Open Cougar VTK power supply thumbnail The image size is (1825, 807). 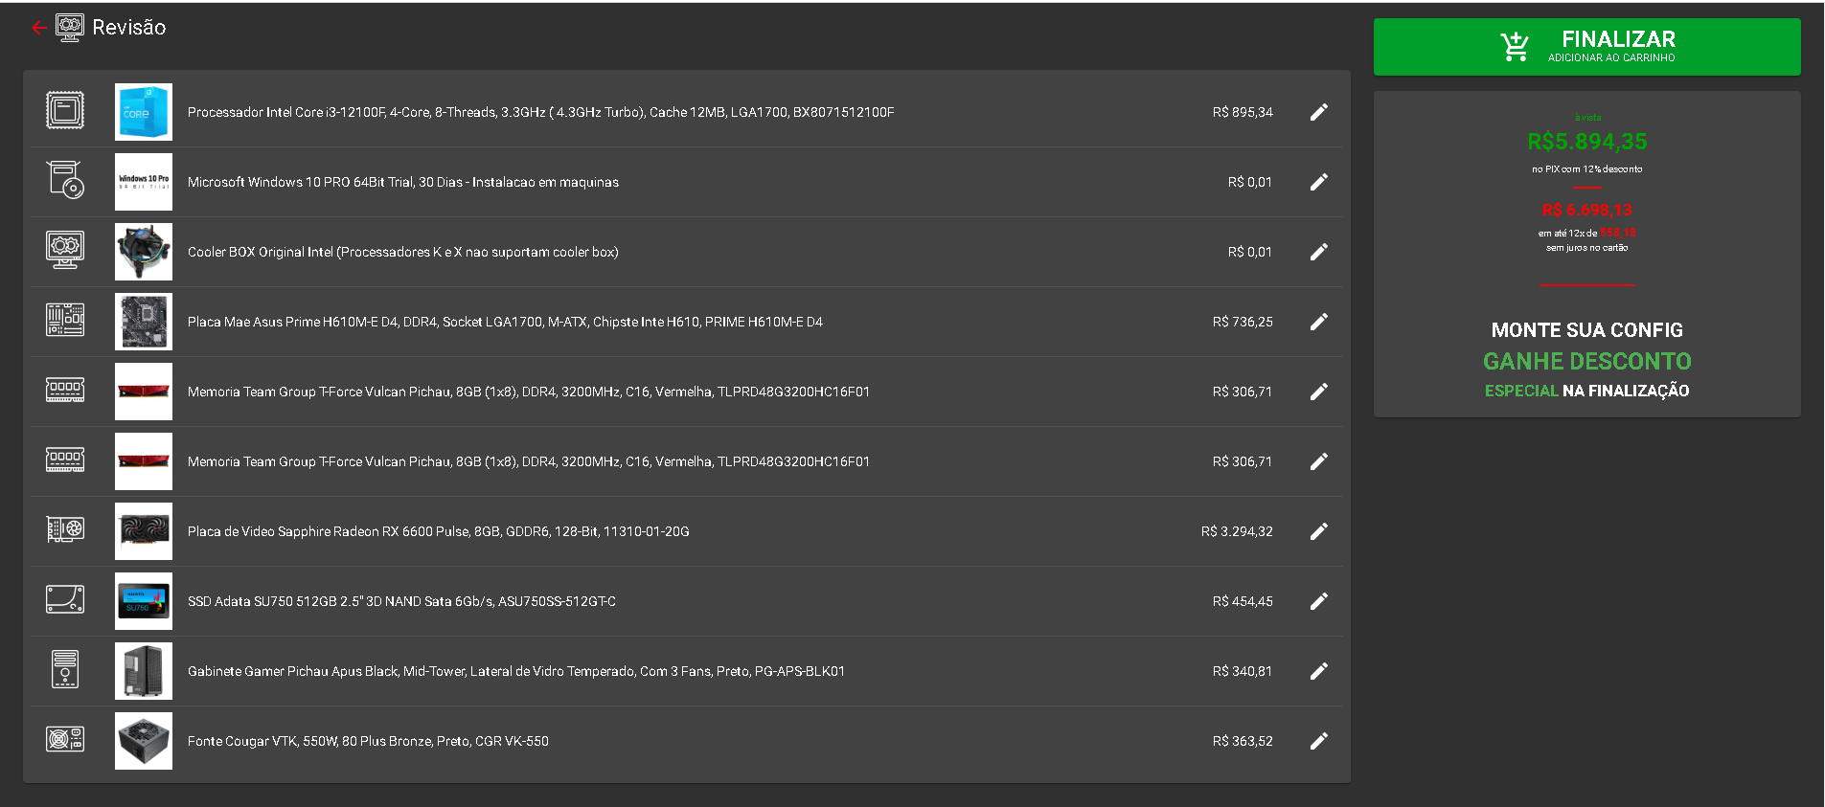[144, 741]
